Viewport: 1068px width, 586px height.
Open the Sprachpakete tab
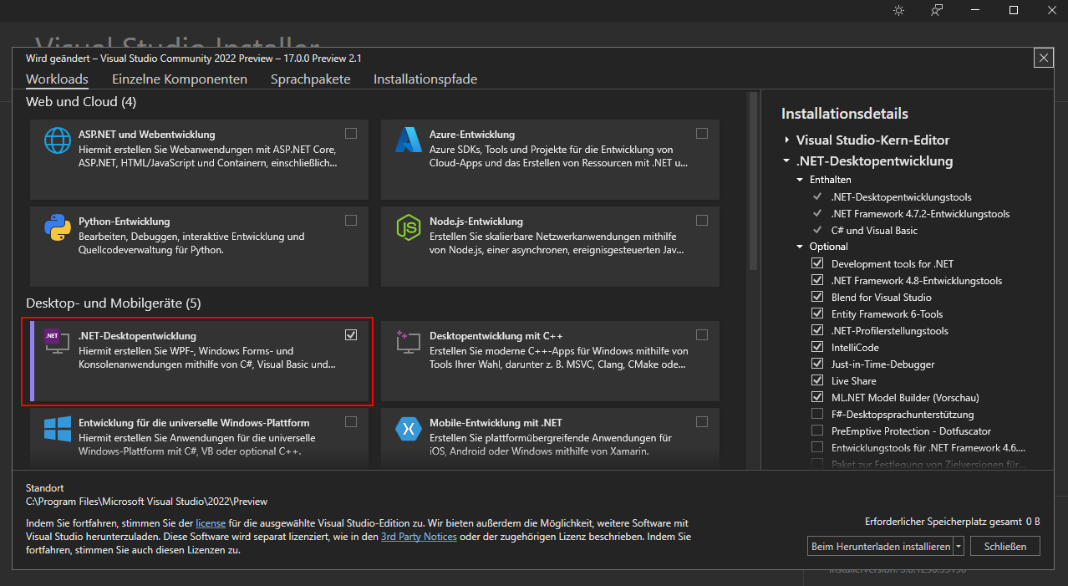[310, 79]
